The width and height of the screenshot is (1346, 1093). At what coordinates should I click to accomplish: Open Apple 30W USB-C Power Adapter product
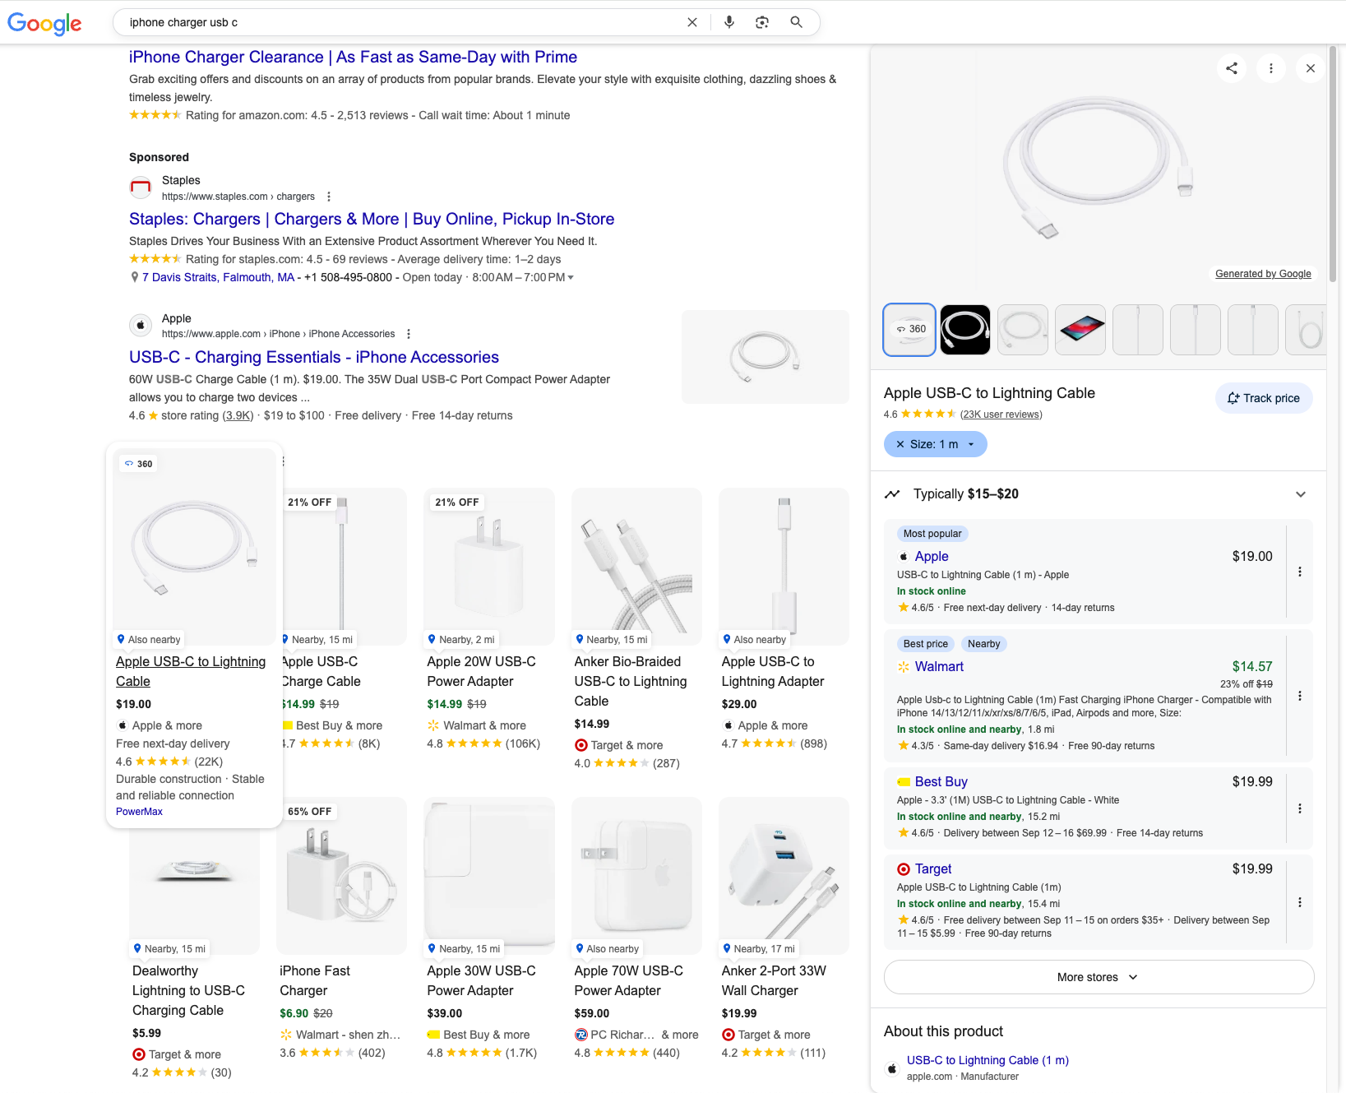481,980
